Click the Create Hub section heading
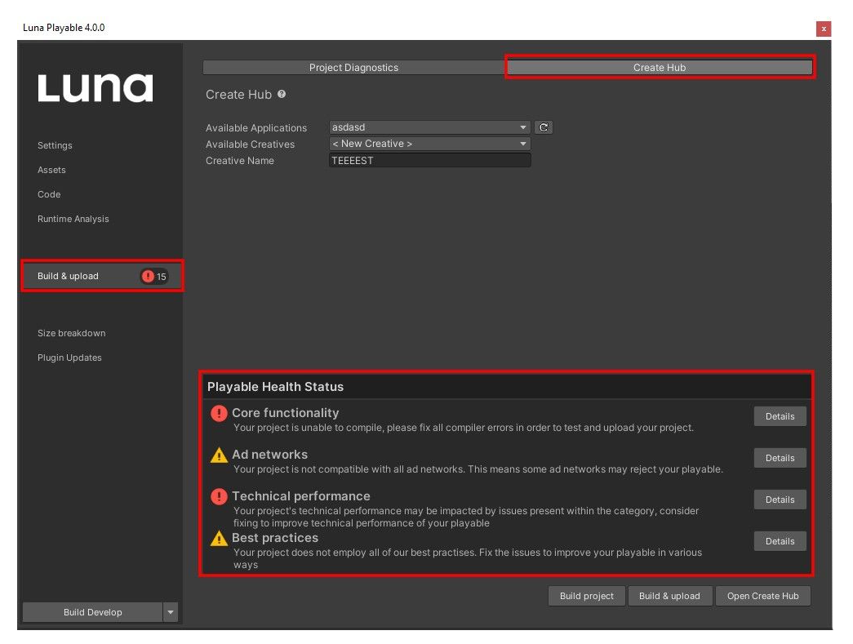Screen dimensions: 853x644 point(239,95)
